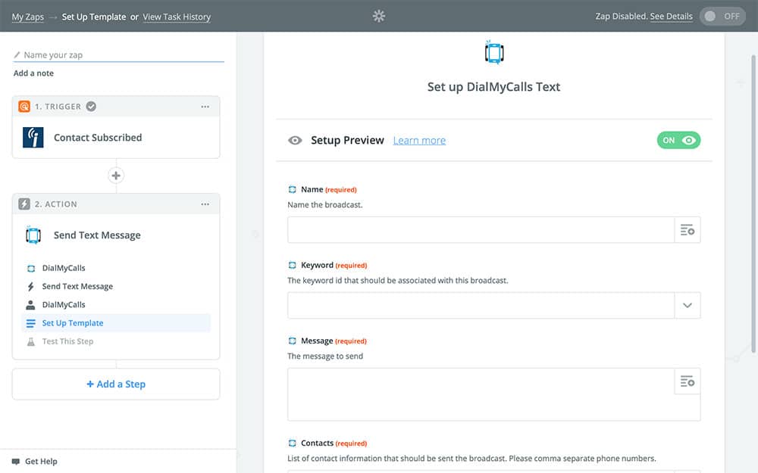Click the Contact Subscribed trigger app icon
This screenshot has height=473, width=758.
point(33,138)
